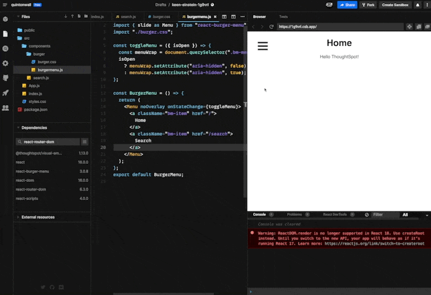Screen dimensions: 431x295
Task: Open the Settings gear in activity sidebar
Action: tap(5, 64)
